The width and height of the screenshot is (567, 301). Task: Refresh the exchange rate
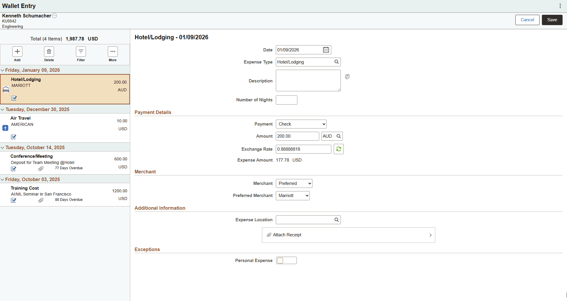coord(339,149)
